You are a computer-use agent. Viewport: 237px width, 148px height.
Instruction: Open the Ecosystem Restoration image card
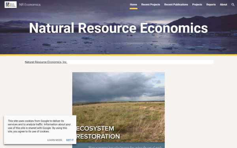pos(118,110)
